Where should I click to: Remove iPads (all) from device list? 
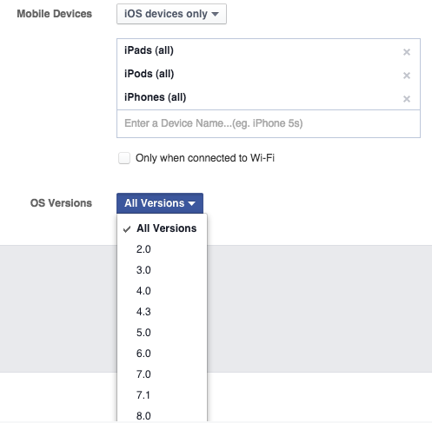coord(407,52)
